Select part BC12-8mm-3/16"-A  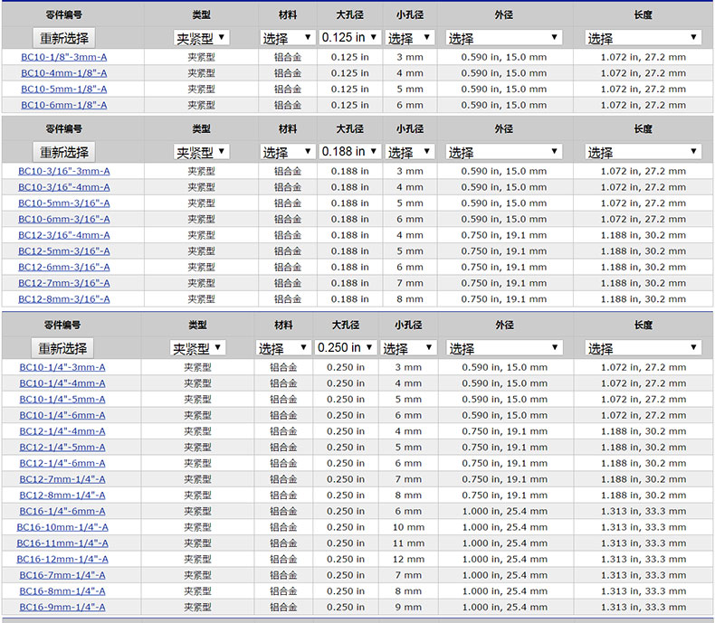tap(64, 298)
